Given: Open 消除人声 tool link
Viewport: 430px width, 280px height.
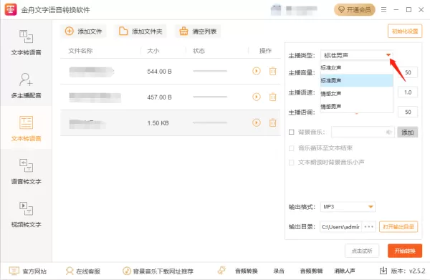Looking at the screenshot, I should point(345,271).
